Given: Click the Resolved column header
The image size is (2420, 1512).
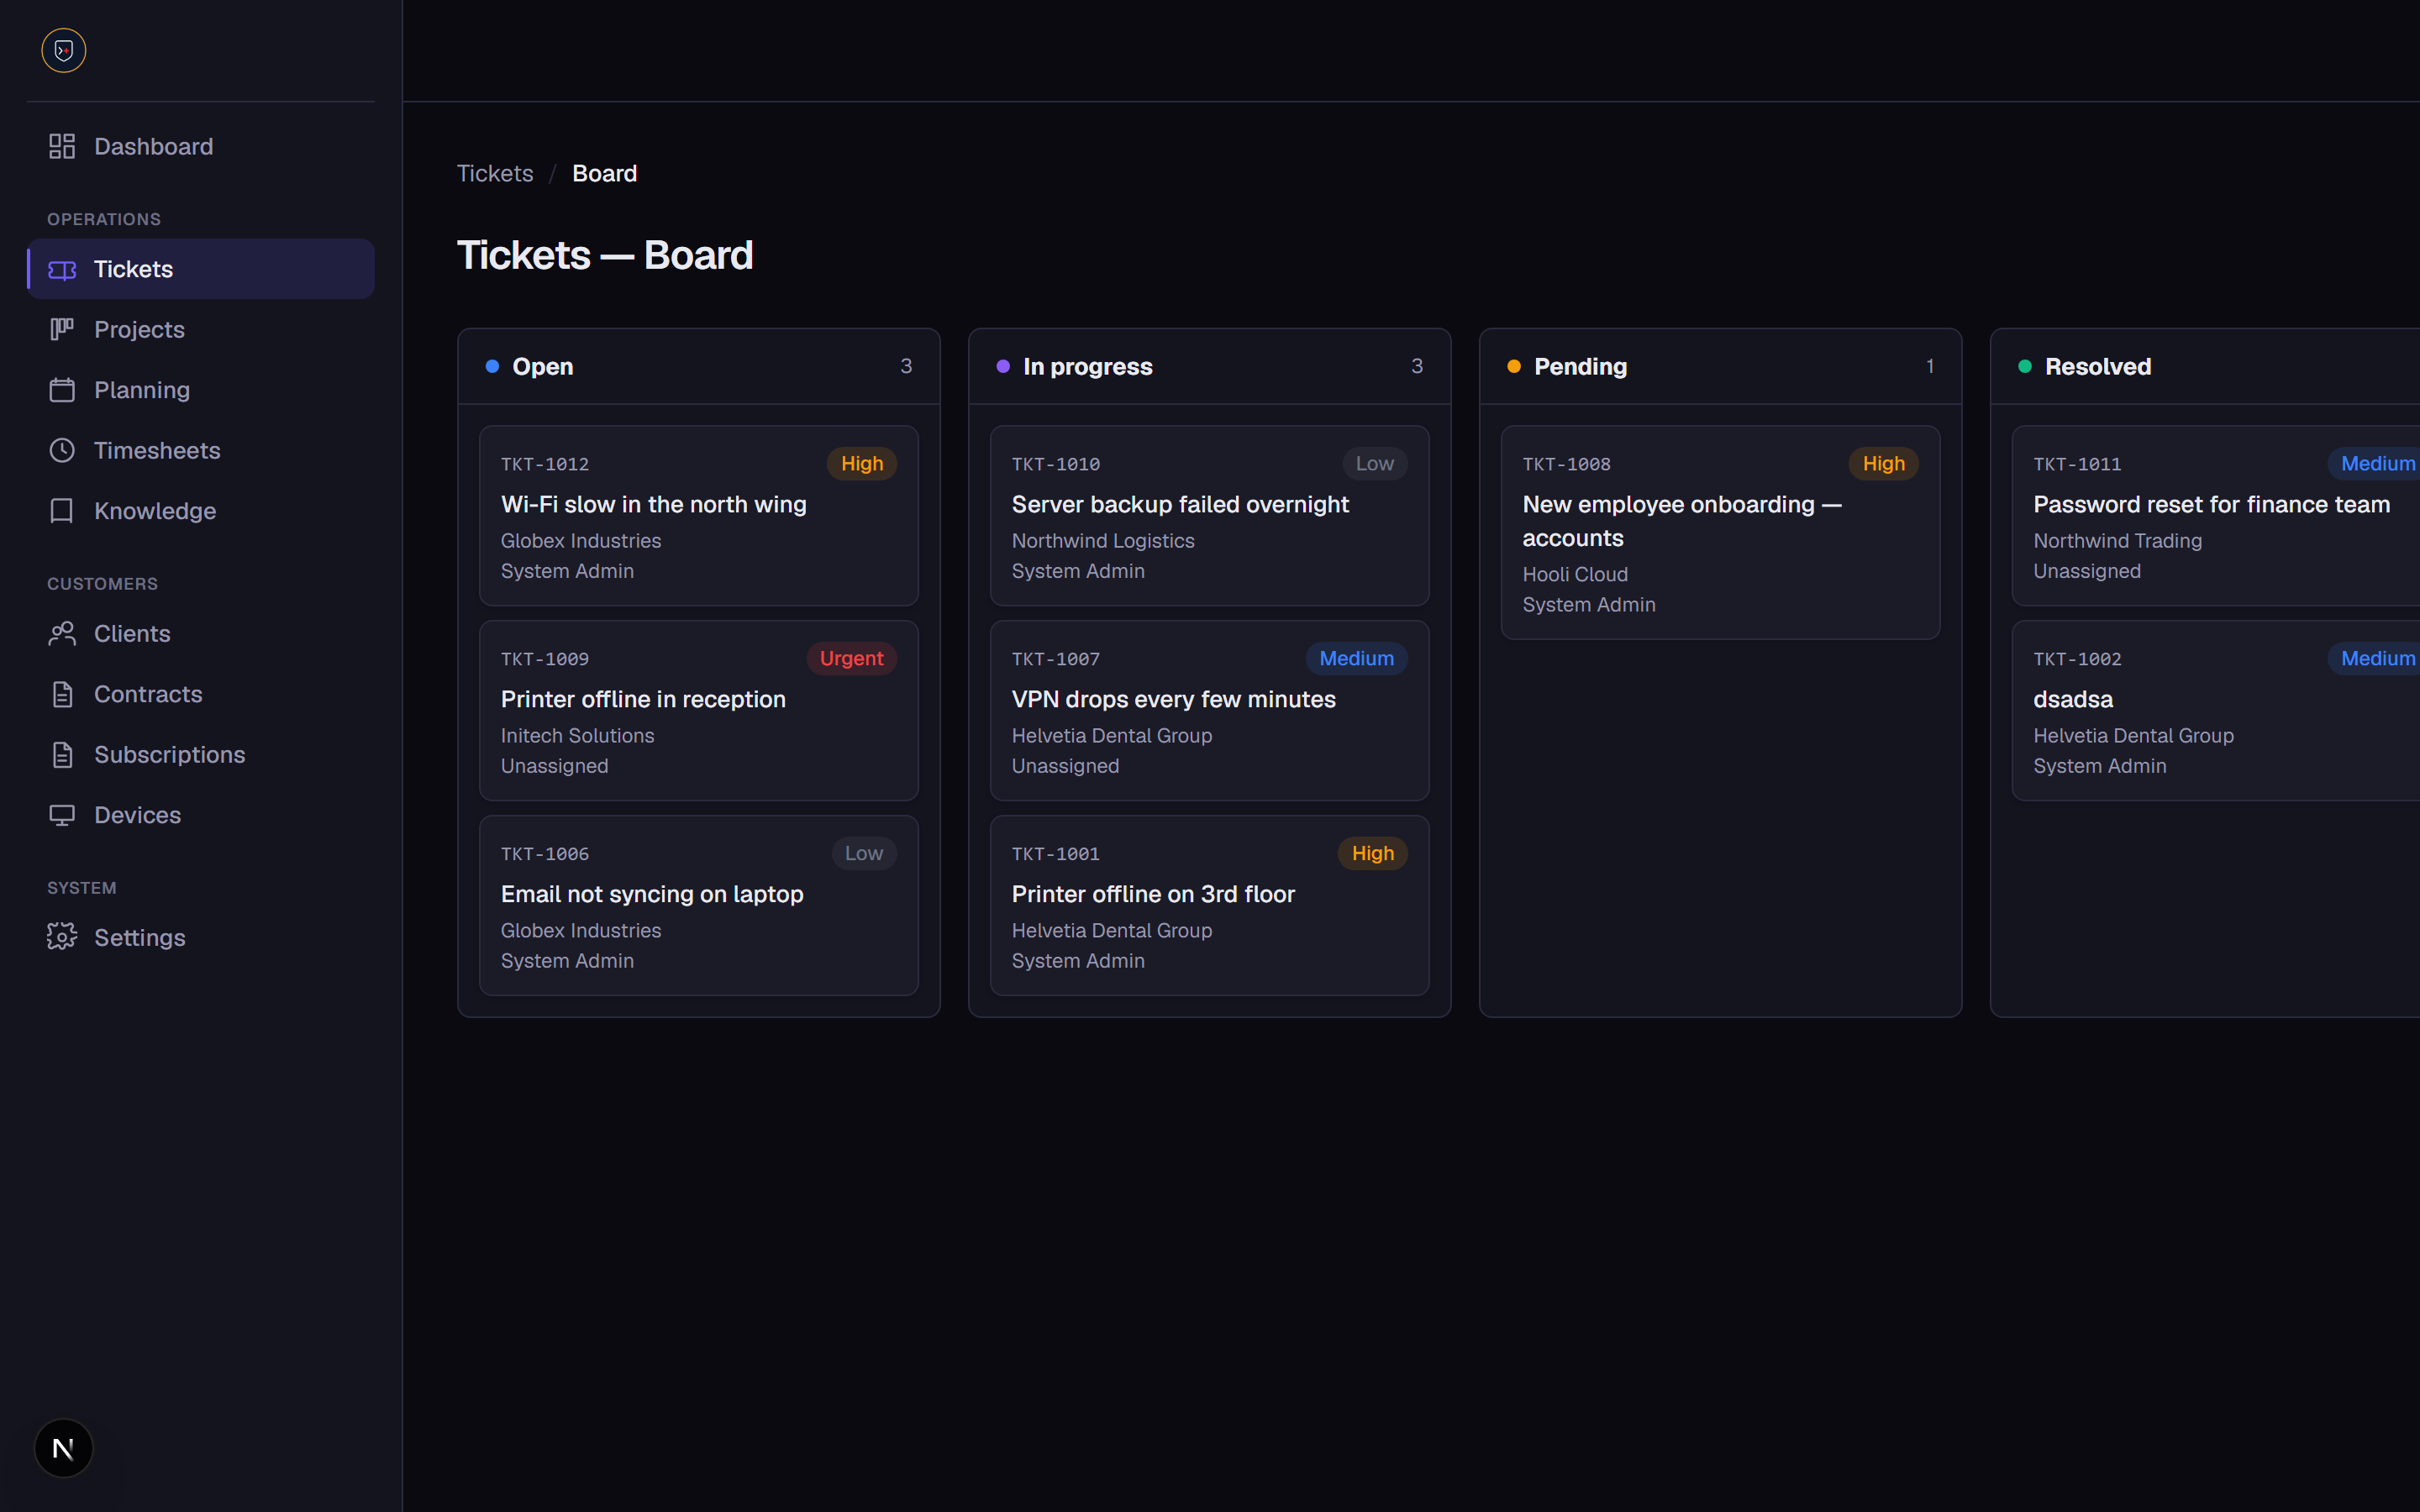Looking at the screenshot, I should (2205, 366).
